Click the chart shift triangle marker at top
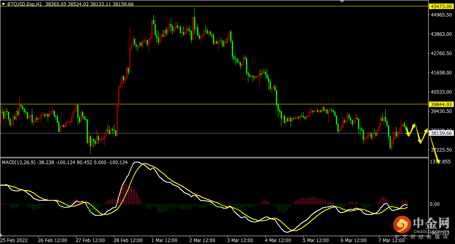This screenshot has width=455, height=244. tap(342, 2)
